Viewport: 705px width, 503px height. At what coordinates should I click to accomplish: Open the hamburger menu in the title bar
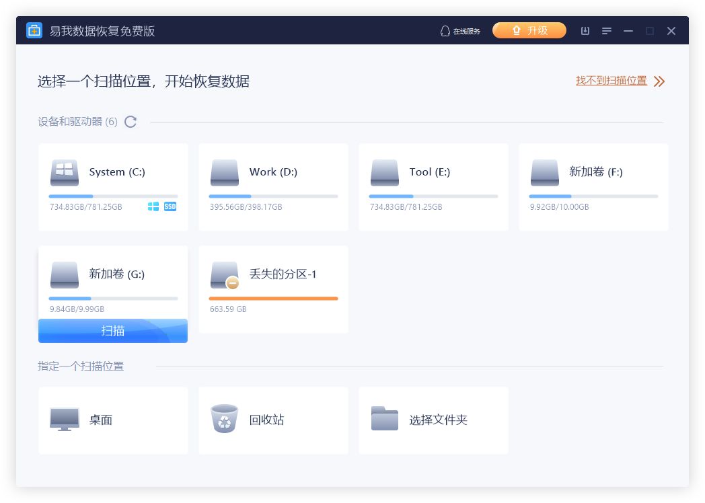point(606,30)
